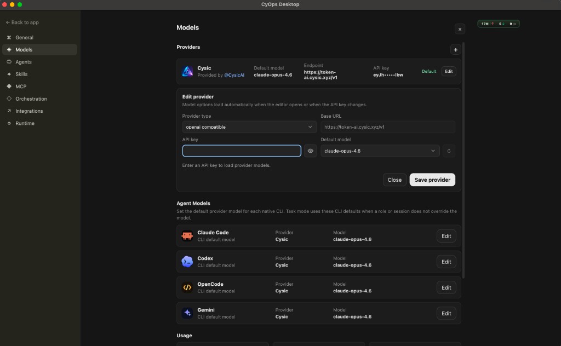Focus the API key input field

pos(242,151)
